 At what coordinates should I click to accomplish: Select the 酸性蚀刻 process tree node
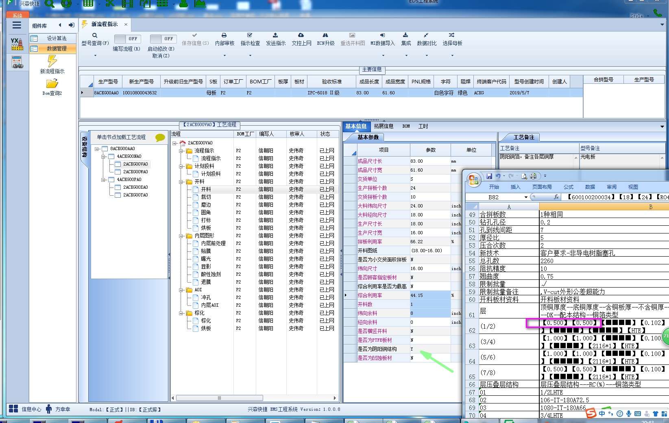pos(211,275)
